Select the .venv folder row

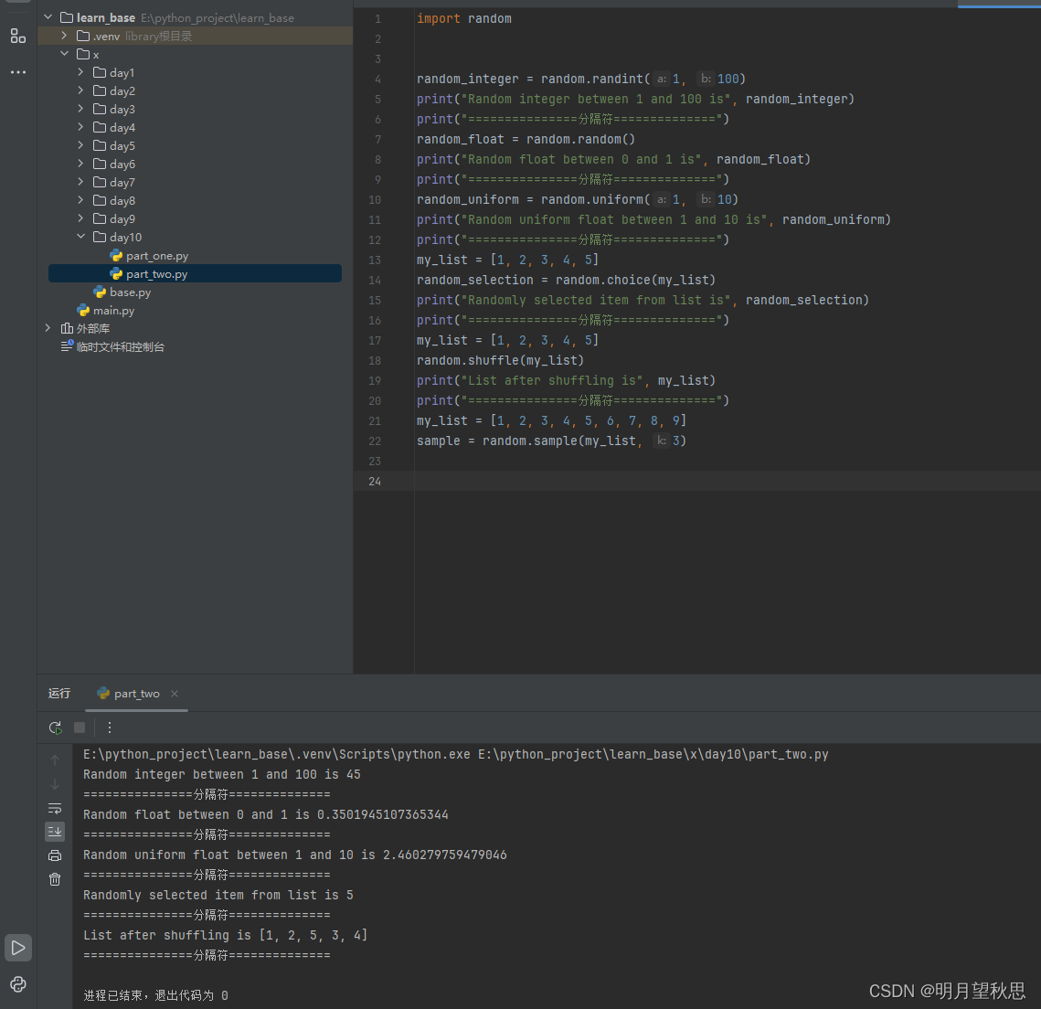point(196,36)
